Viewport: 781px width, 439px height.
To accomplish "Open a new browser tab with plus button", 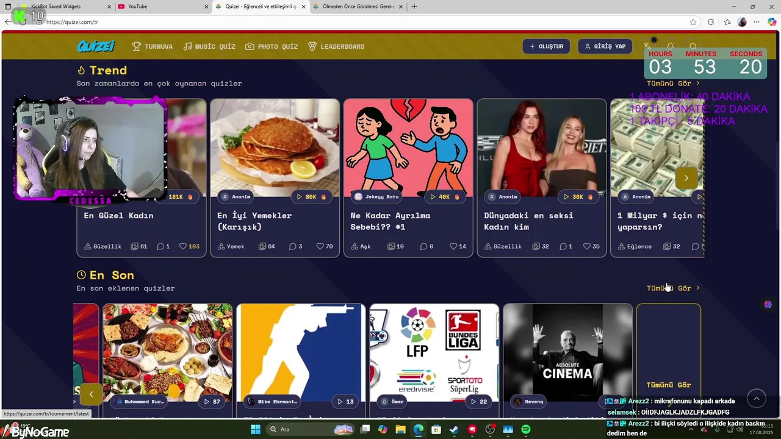I will pos(414,6).
